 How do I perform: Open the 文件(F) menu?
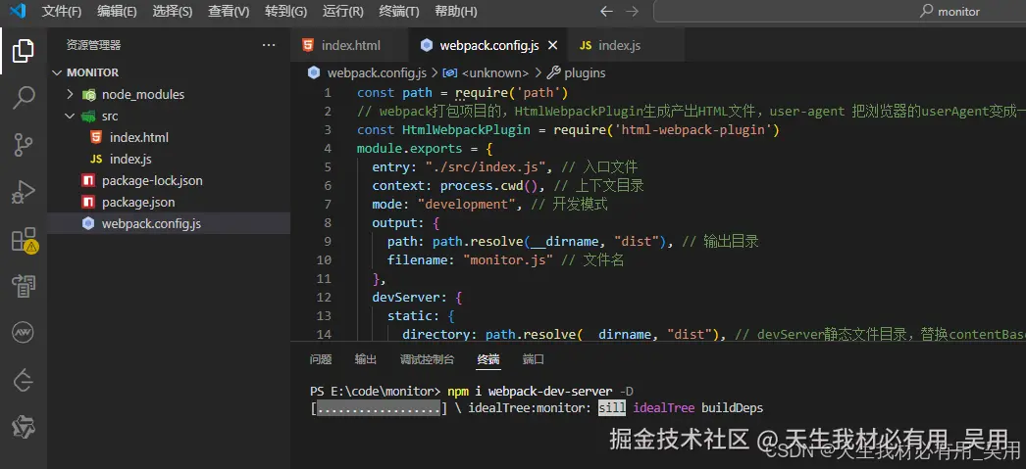pyautogui.click(x=62, y=11)
